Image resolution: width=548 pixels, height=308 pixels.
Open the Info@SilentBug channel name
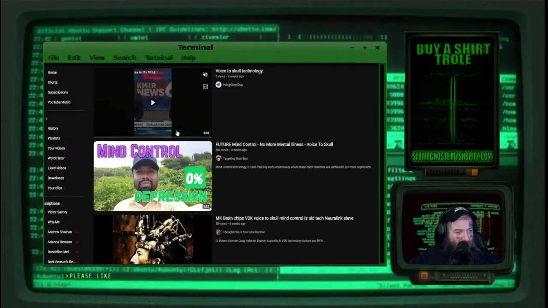233,85
